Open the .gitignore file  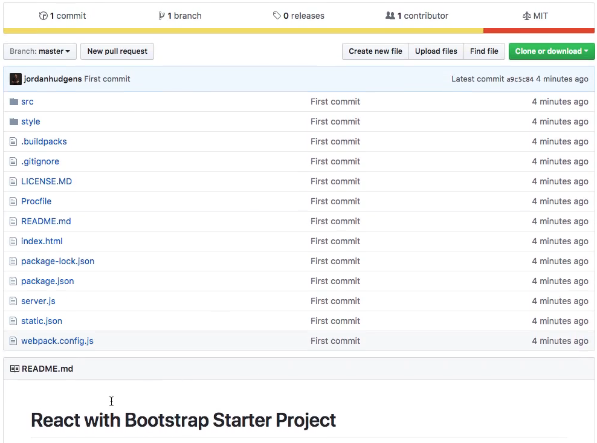[40, 161]
